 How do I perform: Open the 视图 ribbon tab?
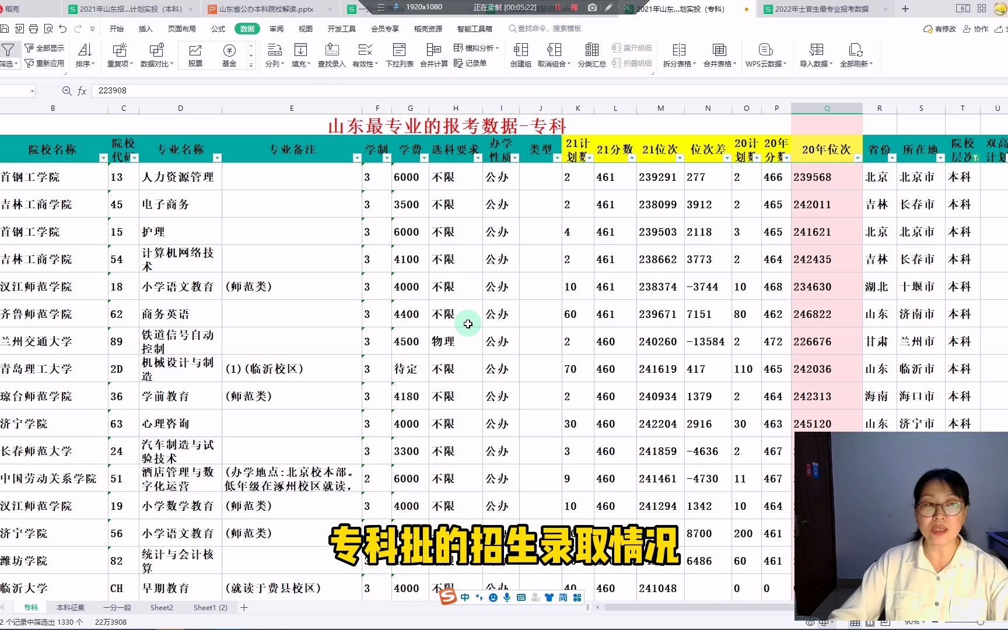(305, 29)
